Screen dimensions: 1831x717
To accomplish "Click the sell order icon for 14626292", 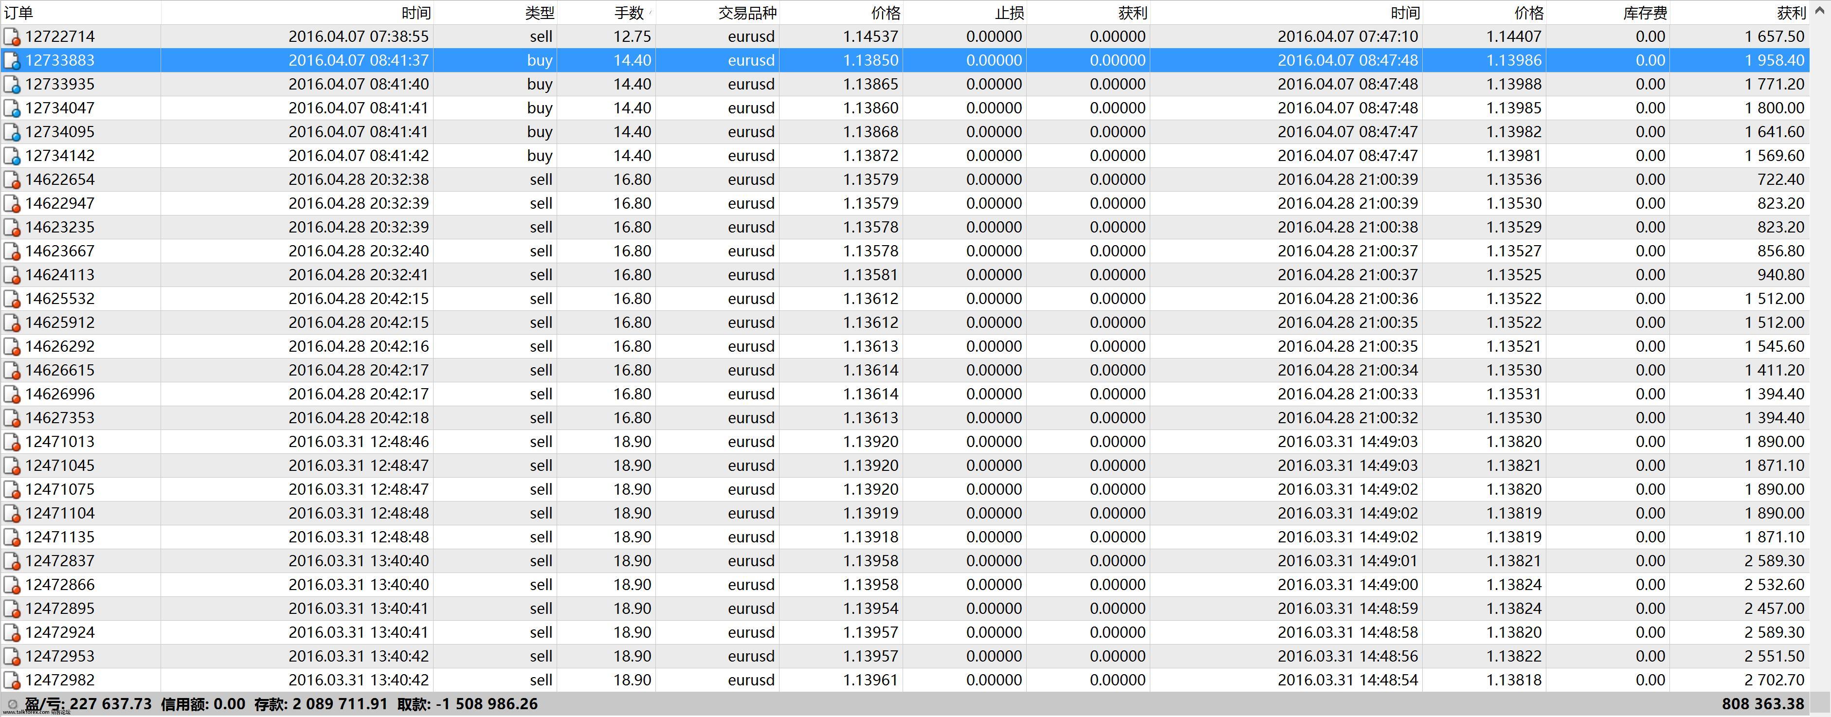I will (x=12, y=347).
